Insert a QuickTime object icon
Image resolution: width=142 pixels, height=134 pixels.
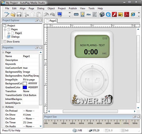108,14
